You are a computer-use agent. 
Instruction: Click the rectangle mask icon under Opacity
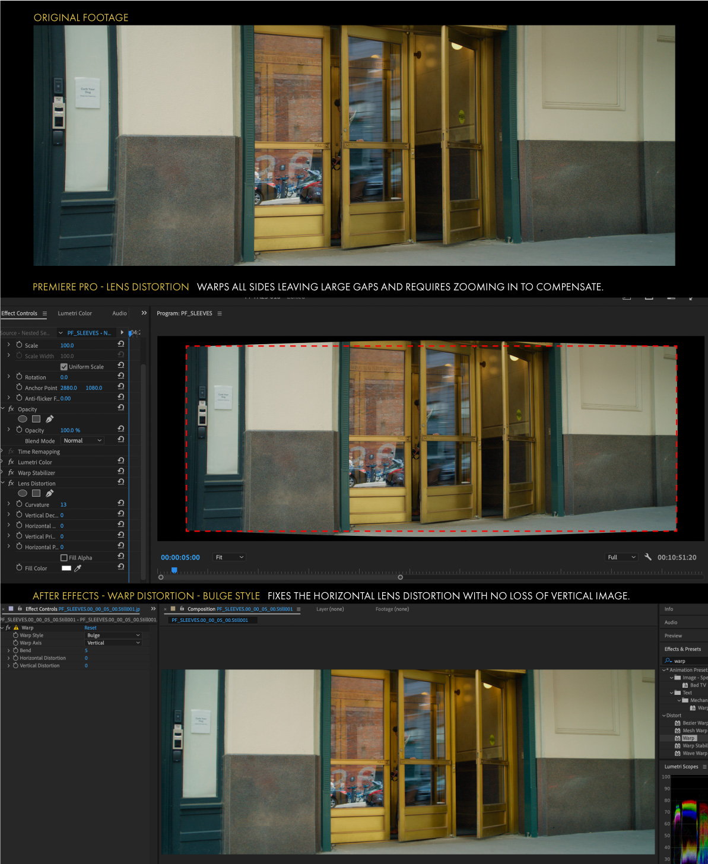tap(36, 419)
